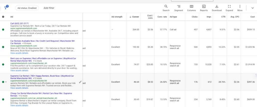Click the filter funnel icon
This screenshot has height=107, width=257.
[6, 7]
